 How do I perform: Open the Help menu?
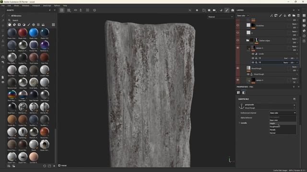pyautogui.click(x=65, y=6)
